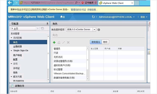
Task: Click the 用户/组 column header
Action: tap(110, 49)
